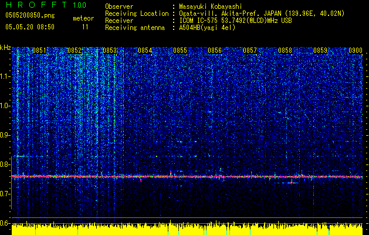Click the 0.7 frequency axis tick

tap(5, 194)
